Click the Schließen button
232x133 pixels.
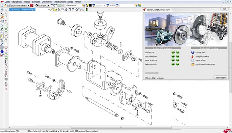coord(220,78)
